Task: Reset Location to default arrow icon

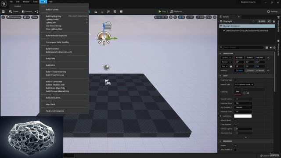Action: (268, 58)
